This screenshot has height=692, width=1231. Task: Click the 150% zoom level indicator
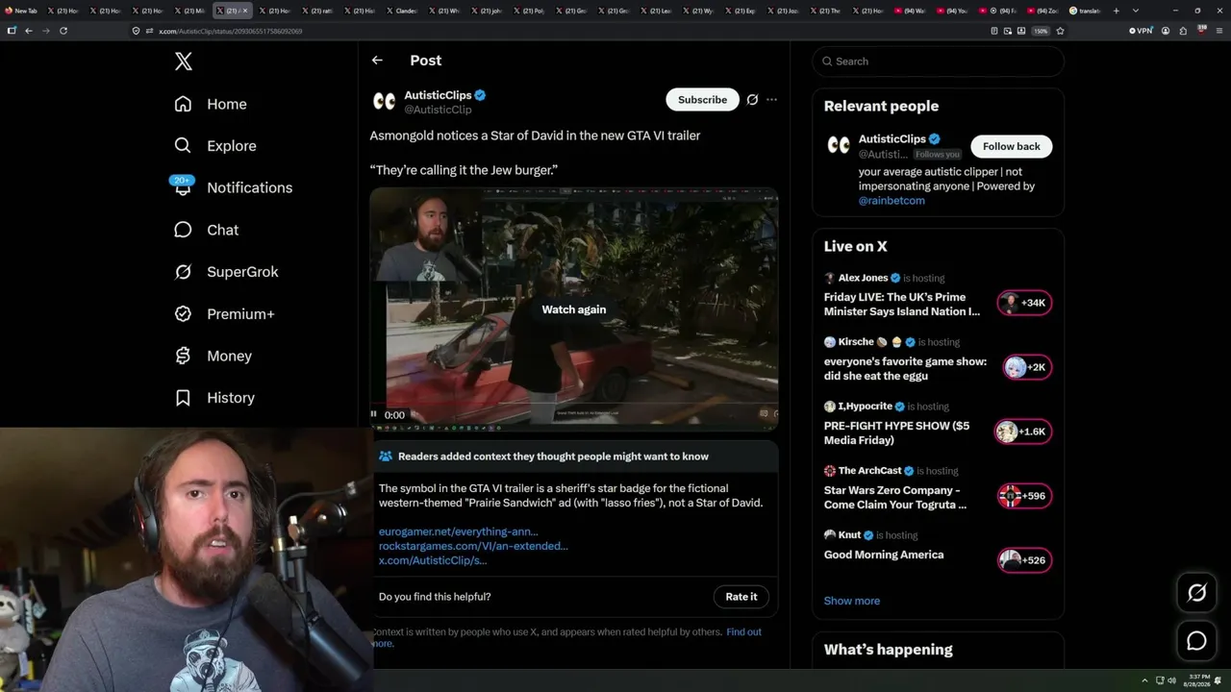tap(1041, 31)
